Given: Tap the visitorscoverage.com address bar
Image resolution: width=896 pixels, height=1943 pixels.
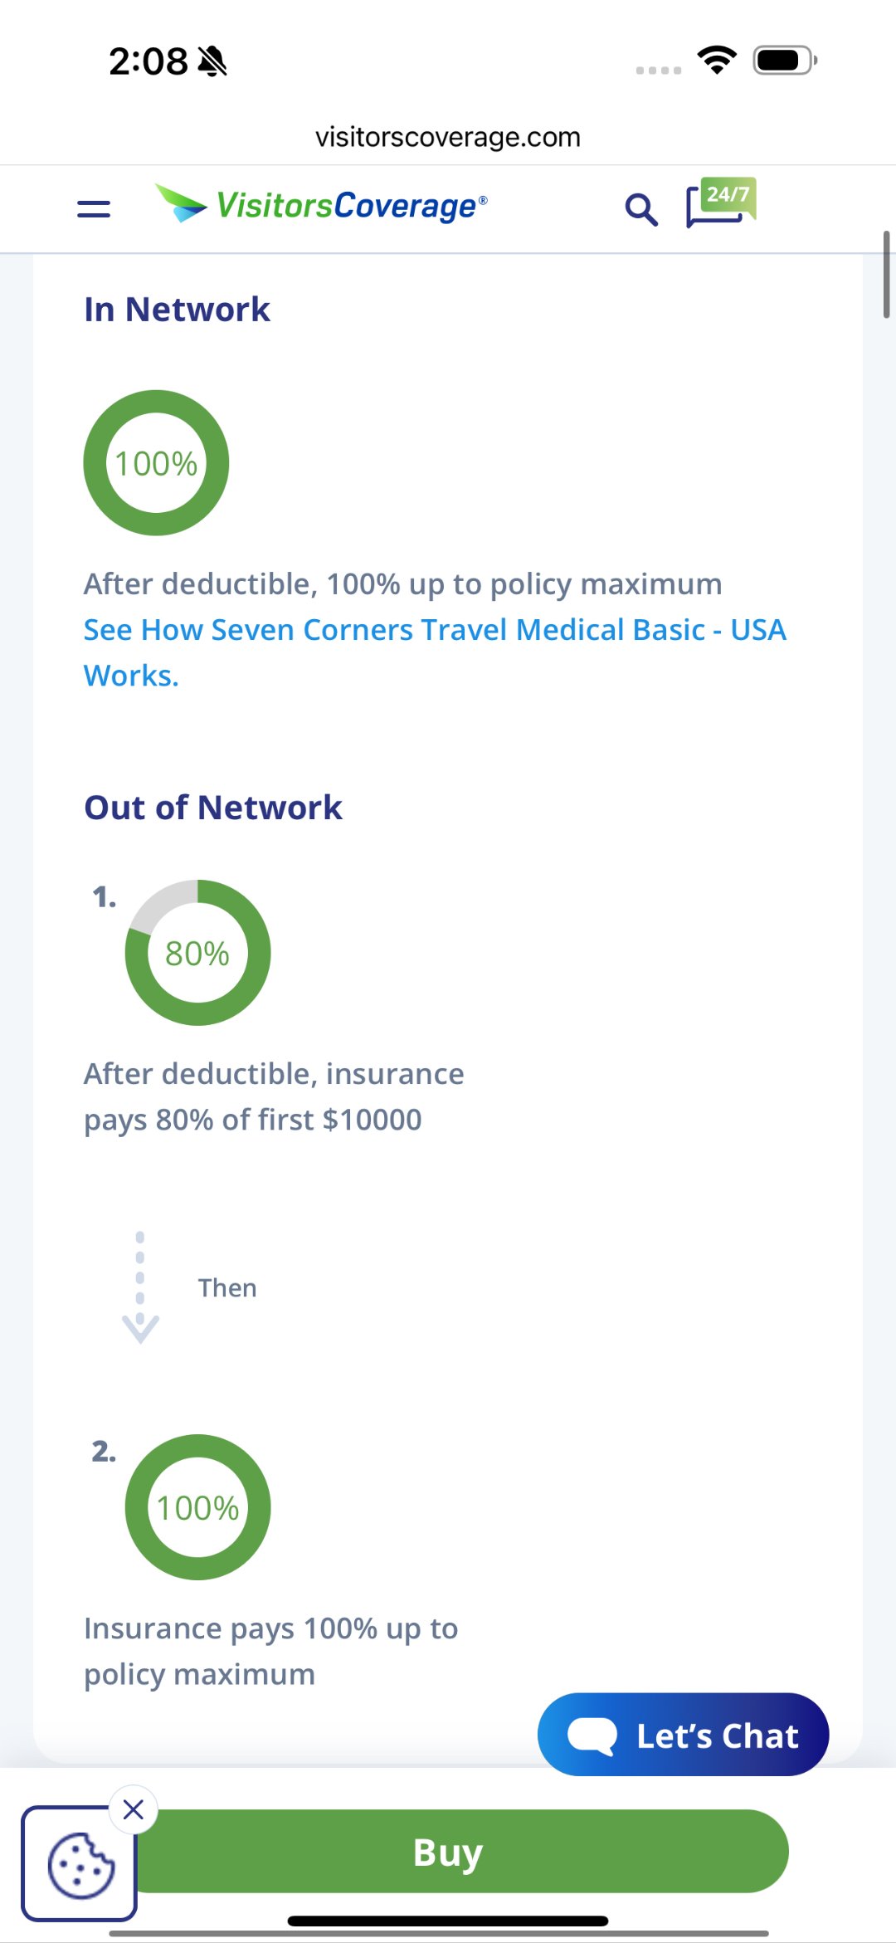Looking at the screenshot, I should 448,137.
